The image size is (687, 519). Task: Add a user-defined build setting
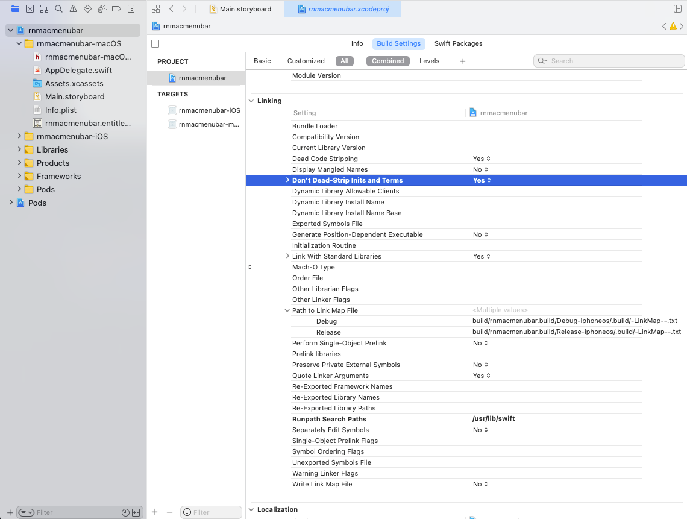point(463,61)
